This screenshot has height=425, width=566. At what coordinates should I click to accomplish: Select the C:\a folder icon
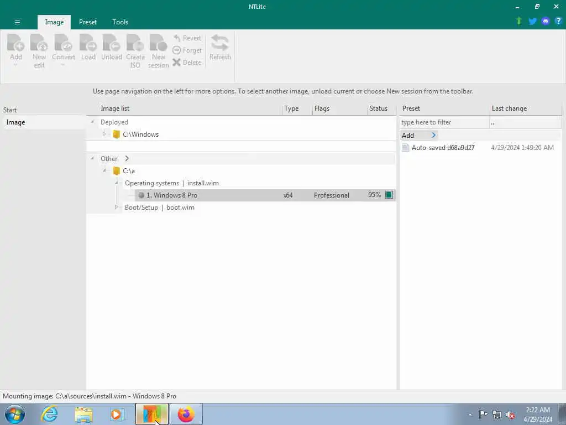coord(116,171)
